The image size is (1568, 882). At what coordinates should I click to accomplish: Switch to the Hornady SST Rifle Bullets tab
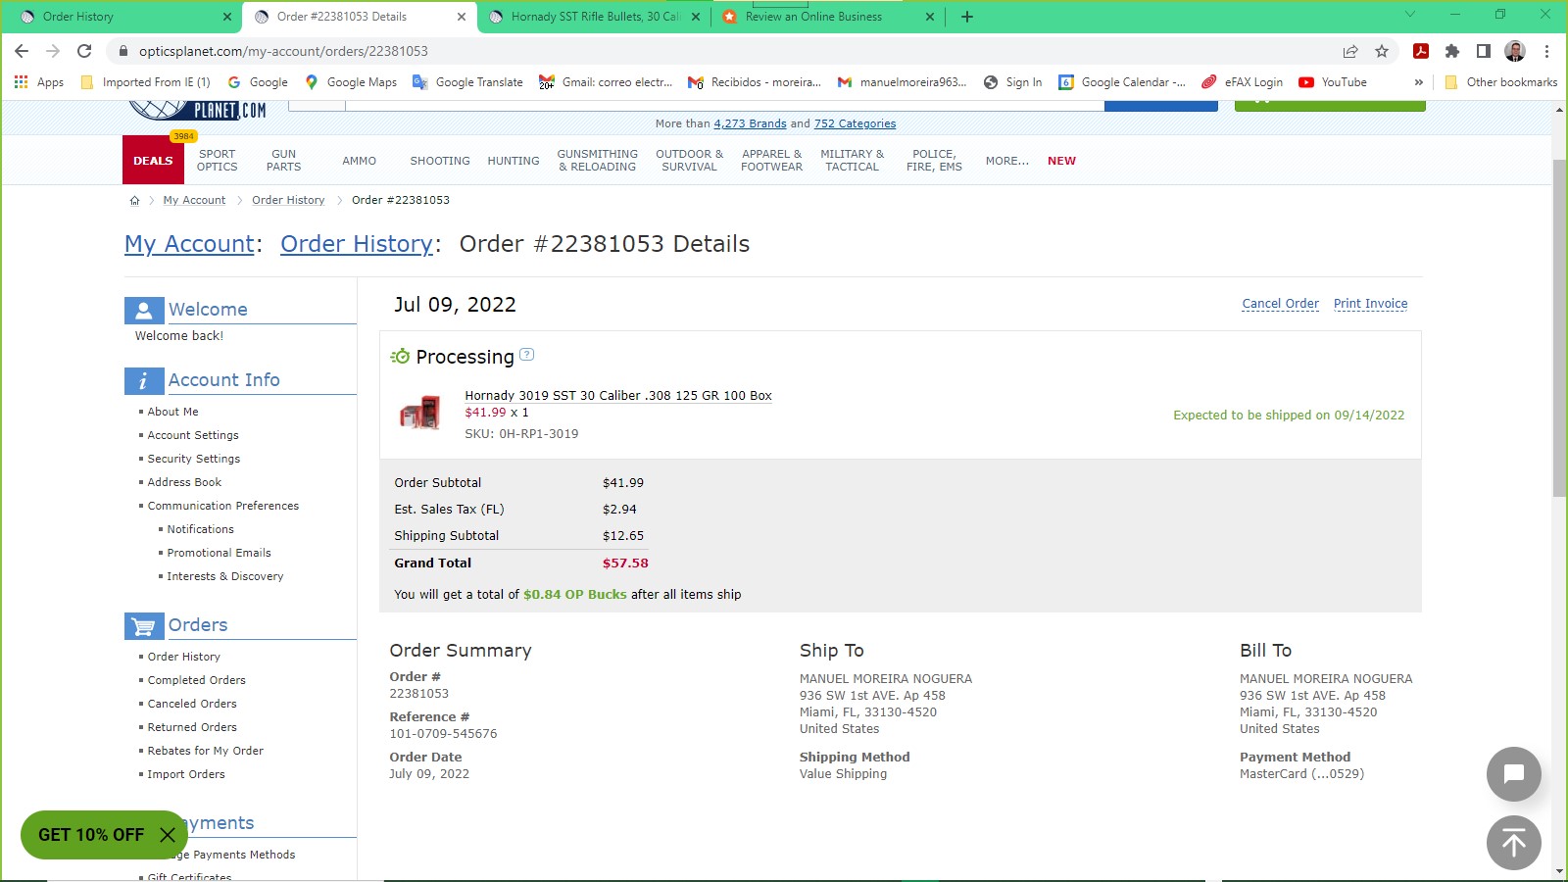588,17
